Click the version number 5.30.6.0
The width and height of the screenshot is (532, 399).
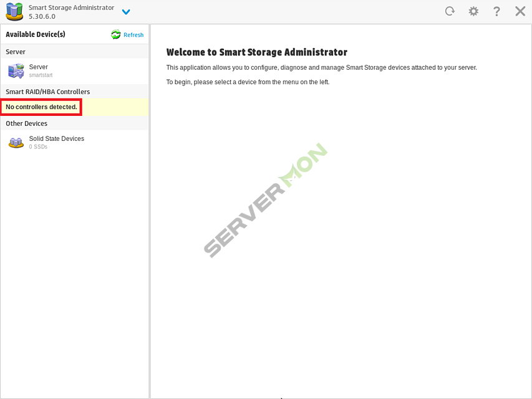click(42, 16)
